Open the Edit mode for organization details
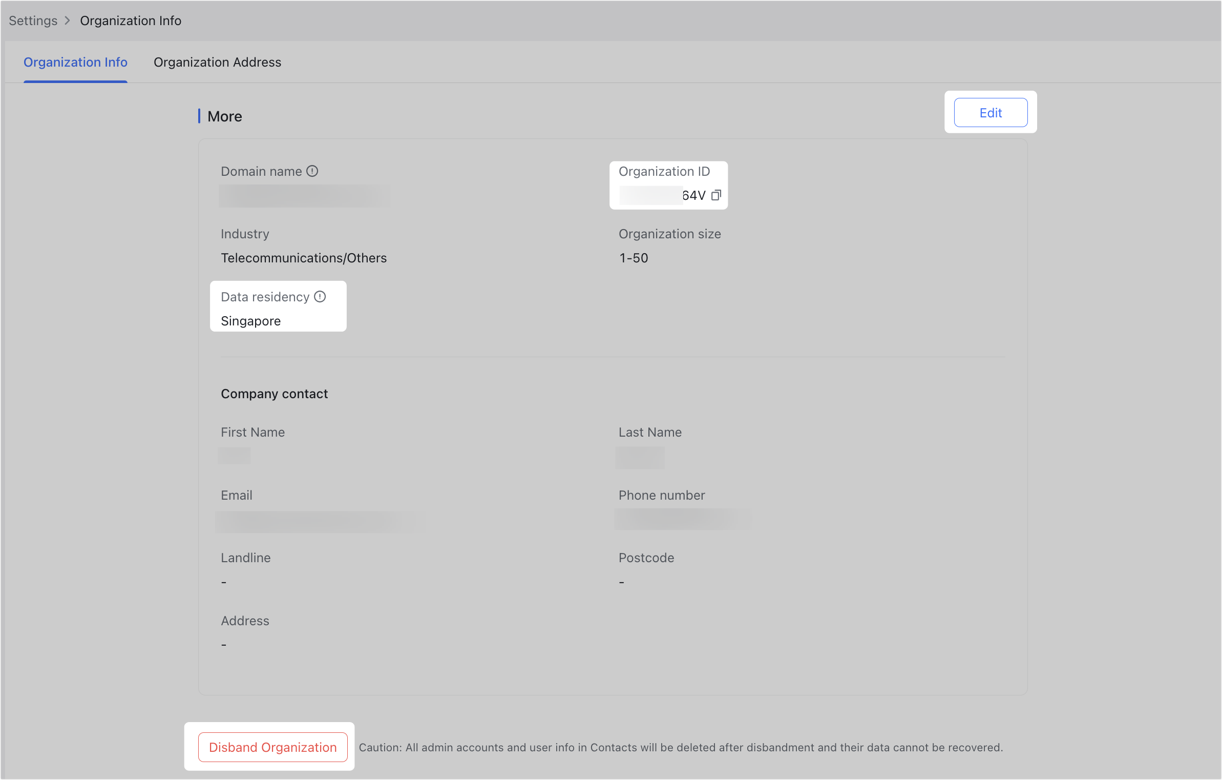The image size is (1222, 780). click(x=990, y=112)
